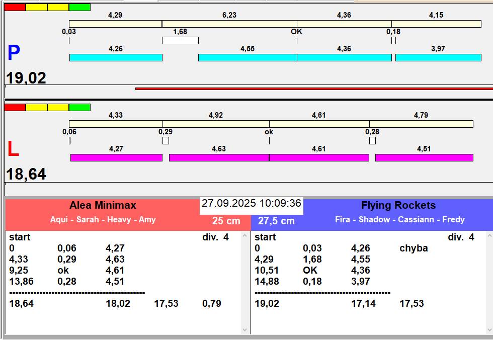Select the cream bar labeled 4,92
Screen dimensions: 493x340
(216, 124)
